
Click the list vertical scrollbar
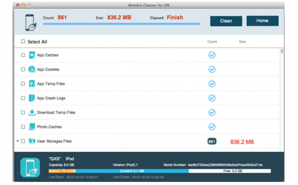282,51
